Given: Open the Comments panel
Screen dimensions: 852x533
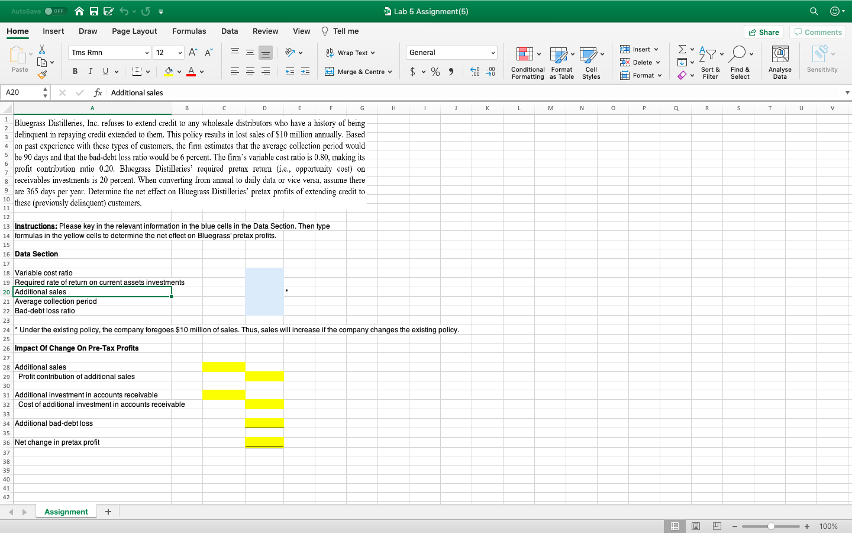Looking at the screenshot, I should pyautogui.click(x=817, y=31).
